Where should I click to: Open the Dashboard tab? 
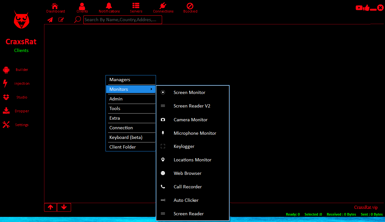click(56, 8)
